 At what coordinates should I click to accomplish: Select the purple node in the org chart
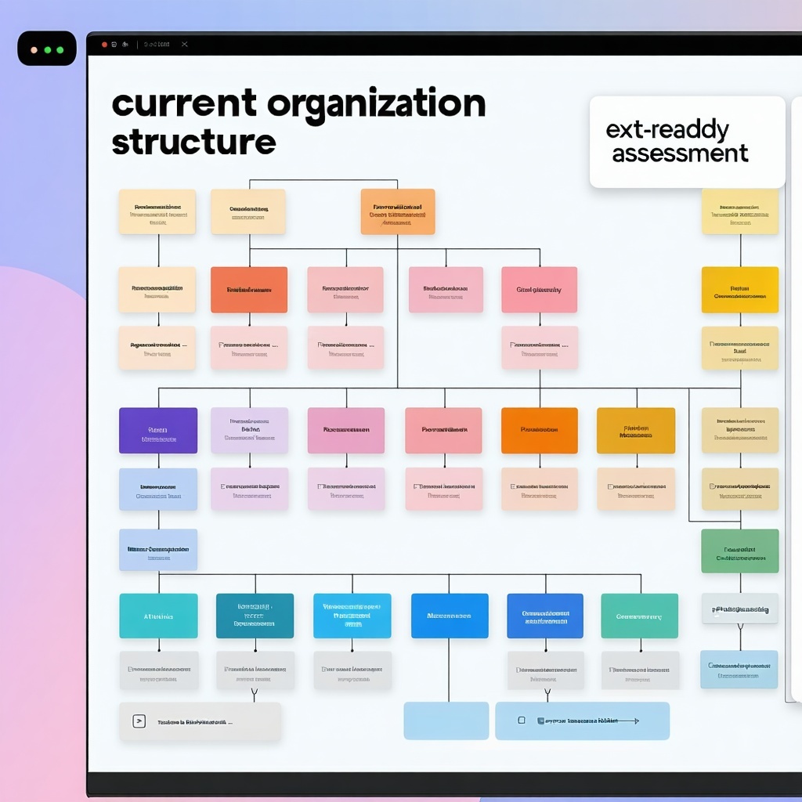158,430
